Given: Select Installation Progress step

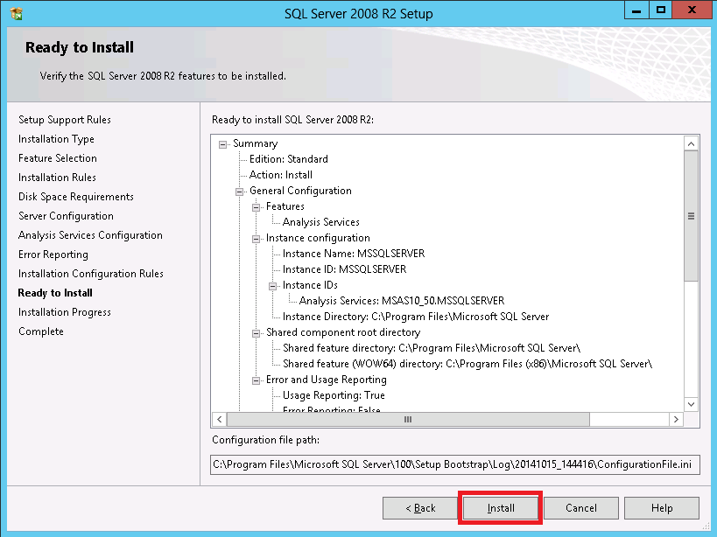Looking at the screenshot, I should (65, 312).
